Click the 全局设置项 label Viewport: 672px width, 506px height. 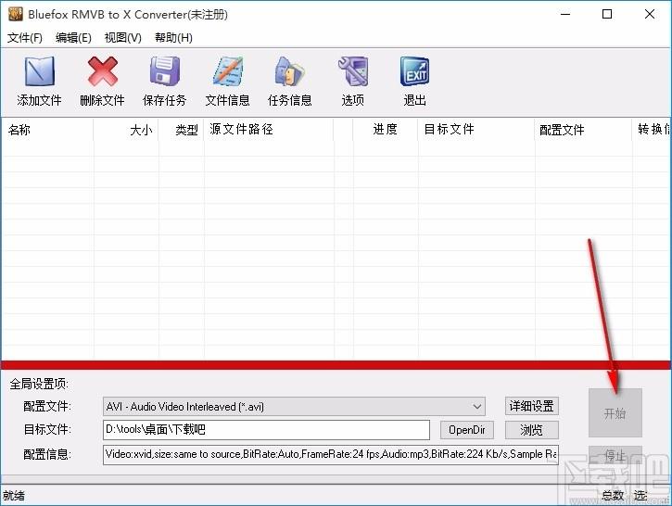(x=39, y=384)
